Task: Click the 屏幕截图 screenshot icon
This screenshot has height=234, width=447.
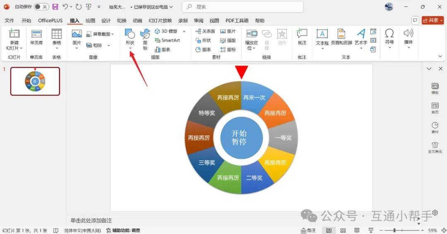Action: click(x=89, y=34)
